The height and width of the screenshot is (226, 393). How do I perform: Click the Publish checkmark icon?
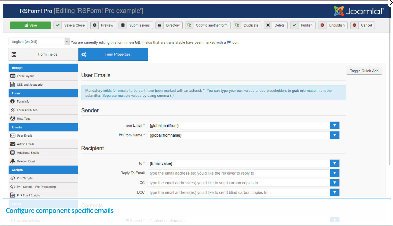click(294, 25)
